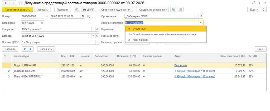270x111 pixels.
Task: Add a new row with Добавить
Action: pos(10,49)
